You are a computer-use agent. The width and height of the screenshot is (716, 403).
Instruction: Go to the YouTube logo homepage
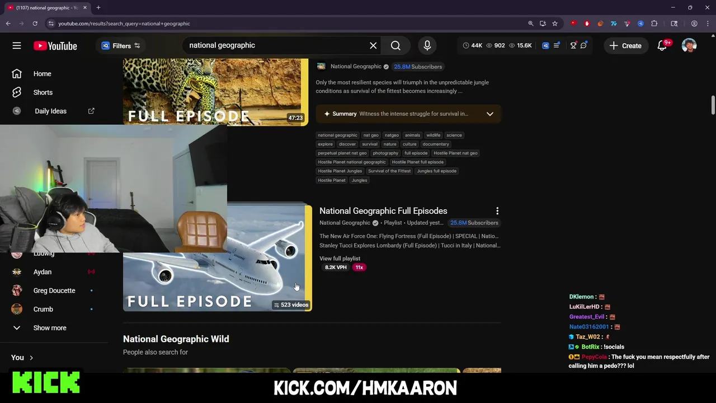coord(55,46)
